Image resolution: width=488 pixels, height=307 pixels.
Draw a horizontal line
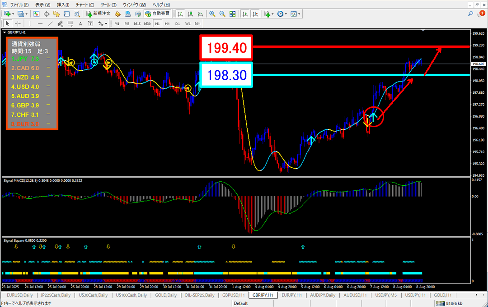[x=40, y=23]
